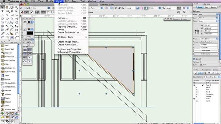Open the line thickness dropdown

pyautogui.click(x=28, y=40)
